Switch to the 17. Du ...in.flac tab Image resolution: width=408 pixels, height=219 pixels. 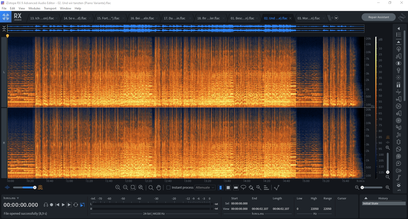(174, 18)
